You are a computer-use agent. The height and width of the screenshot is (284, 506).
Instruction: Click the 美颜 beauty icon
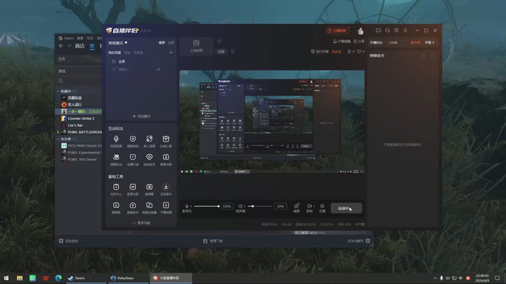pyautogui.click(x=296, y=208)
